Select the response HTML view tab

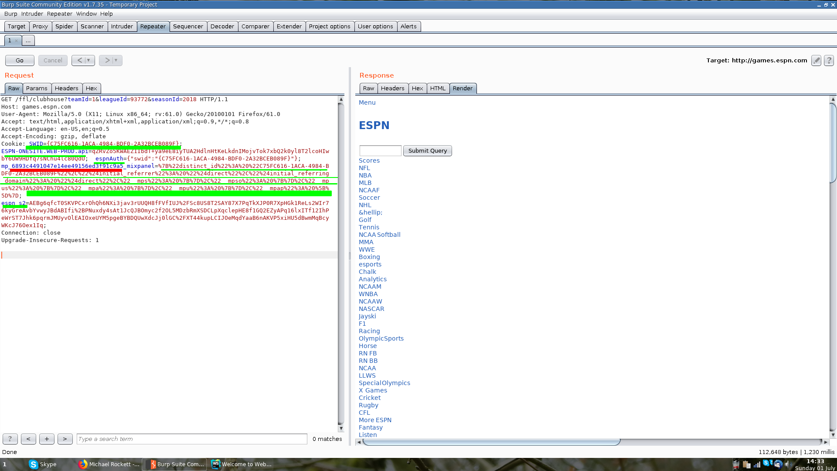click(x=438, y=88)
